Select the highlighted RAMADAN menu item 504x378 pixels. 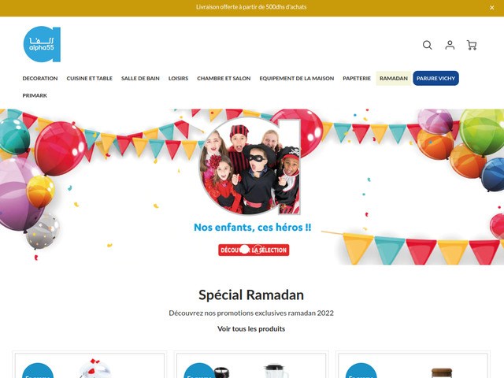pos(394,79)
